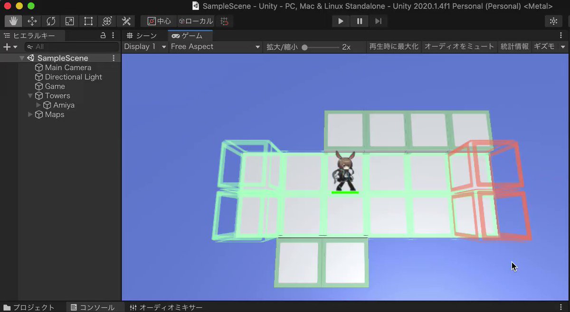
Task: Open the Free Aspect dropdown
Action: coord(216,47)
